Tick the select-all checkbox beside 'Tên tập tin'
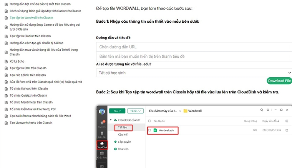This screenshot has width=292, height=168. point(149,121)
